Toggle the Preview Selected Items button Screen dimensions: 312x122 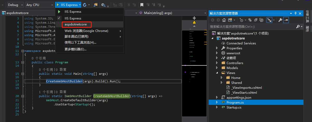pyautogui.click(x=286, y=20)
